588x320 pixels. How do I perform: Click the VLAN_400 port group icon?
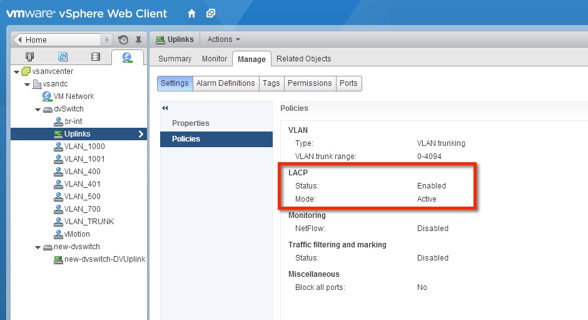click(x=58, y=172)
